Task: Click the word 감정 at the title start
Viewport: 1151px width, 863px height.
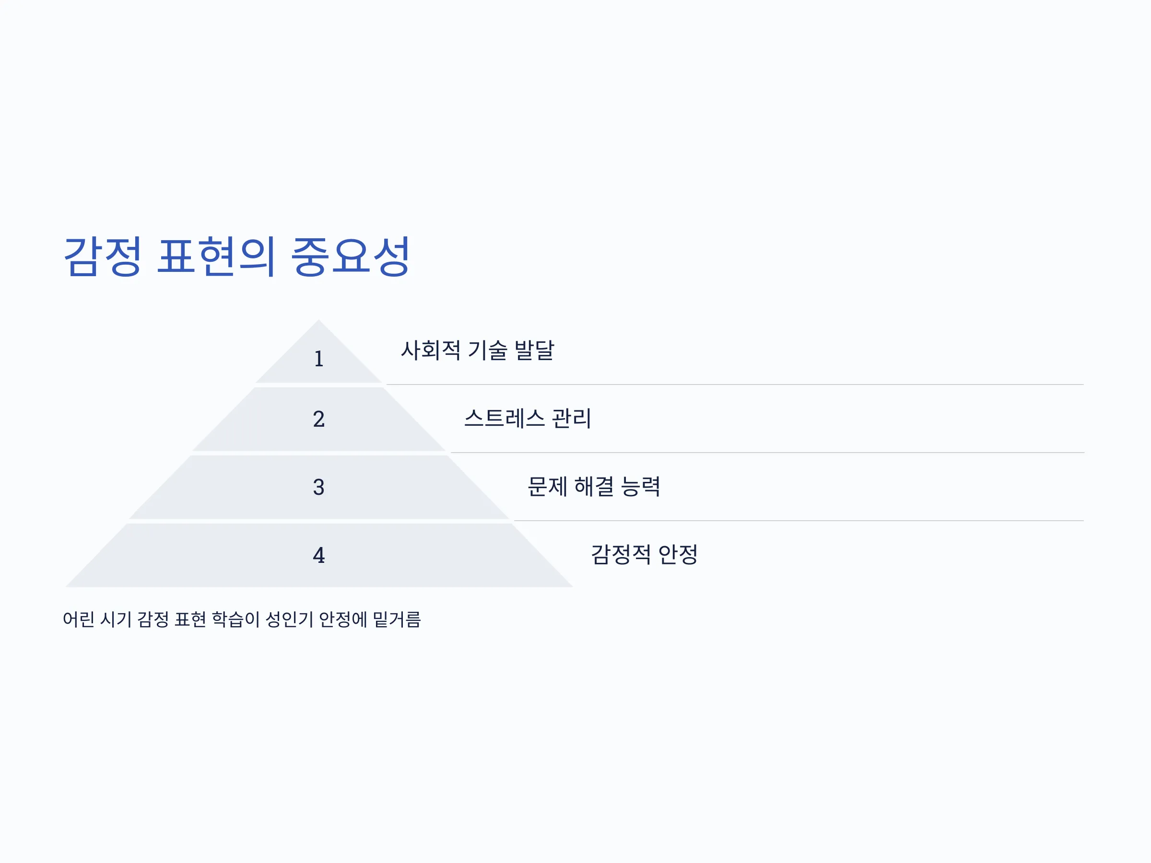Action: click(103, 256)
